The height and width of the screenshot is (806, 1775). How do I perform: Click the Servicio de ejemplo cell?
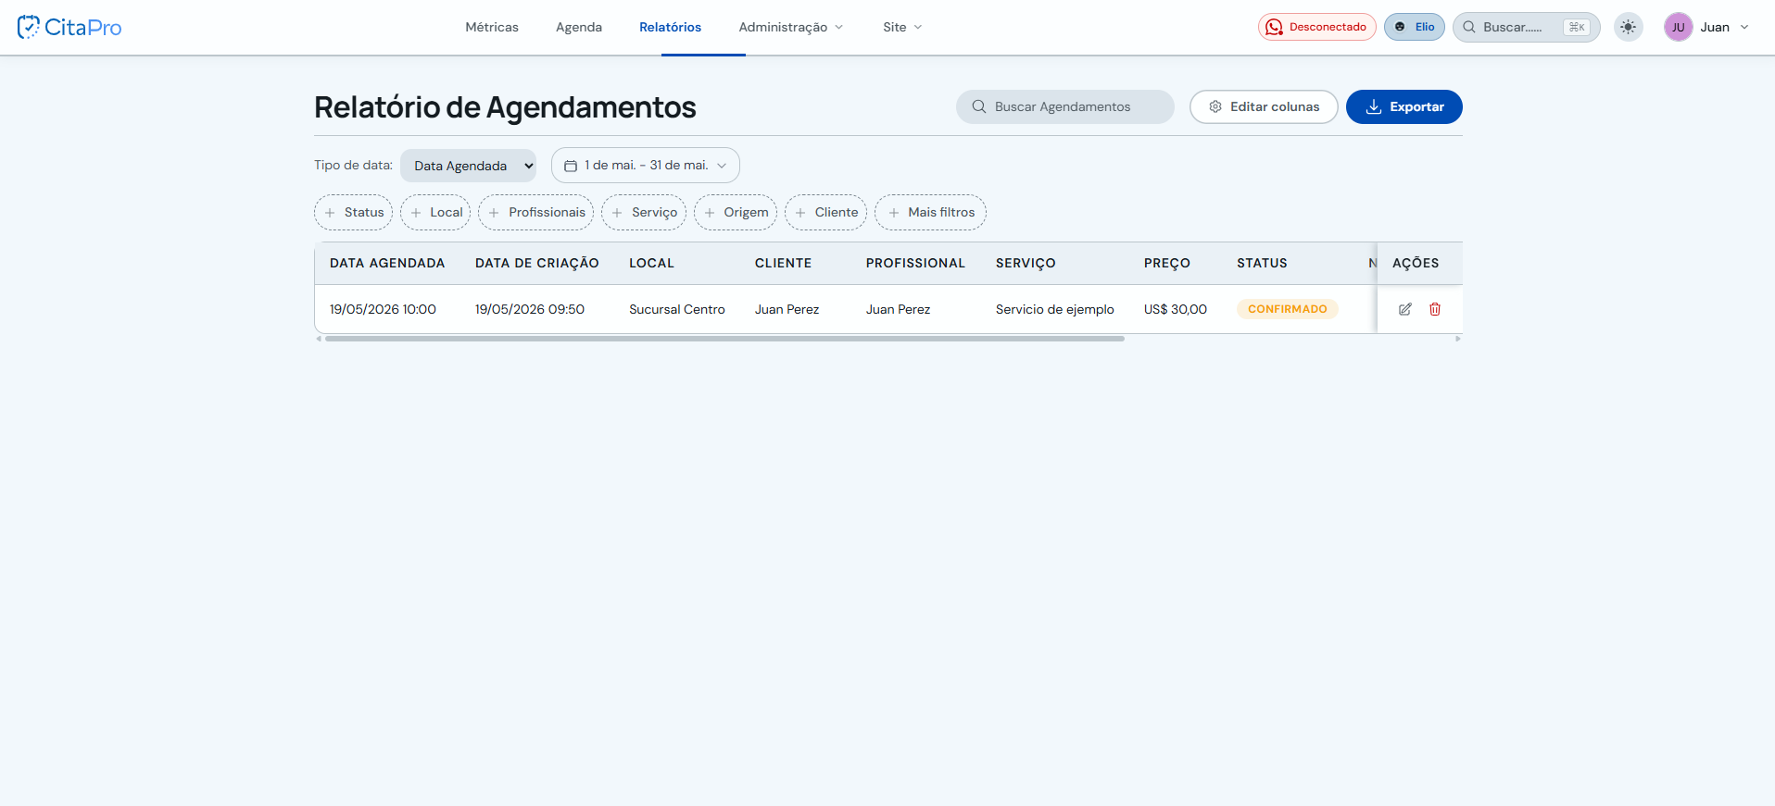click(1055, 309)
